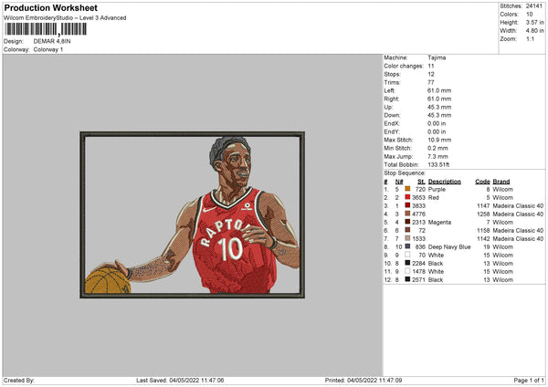Click the barcode under the worksheet title
Image resolution: width=548 pixels, height=387 pixels.
click(x=46, y=31)
